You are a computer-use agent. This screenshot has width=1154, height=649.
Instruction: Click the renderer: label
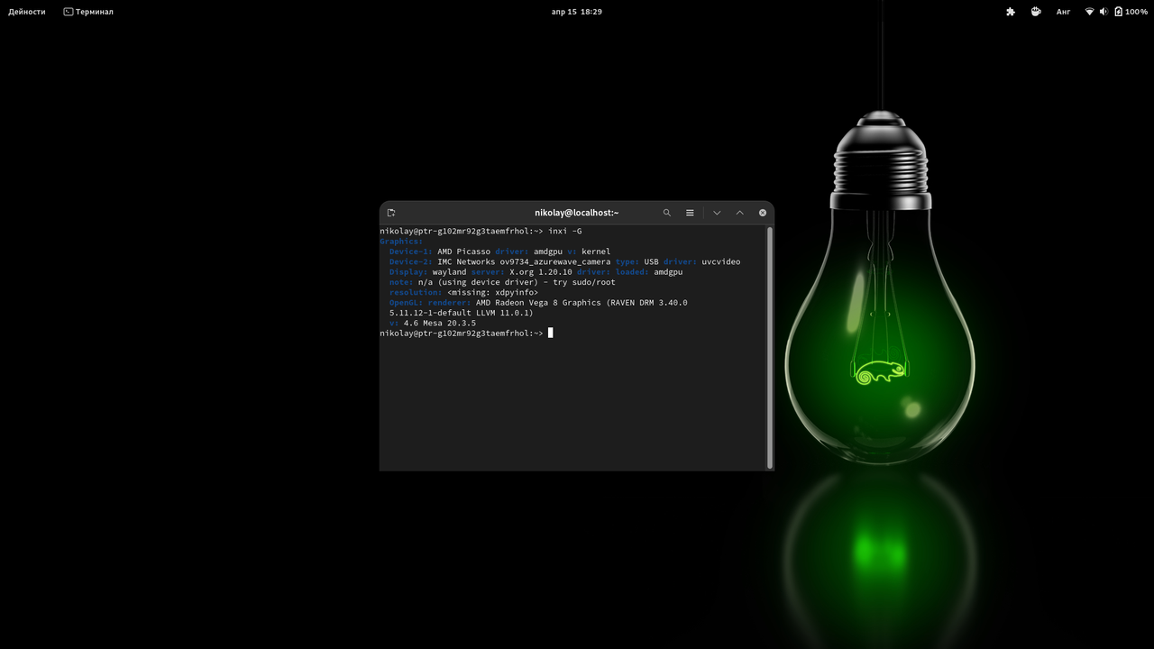click(450, 303)
